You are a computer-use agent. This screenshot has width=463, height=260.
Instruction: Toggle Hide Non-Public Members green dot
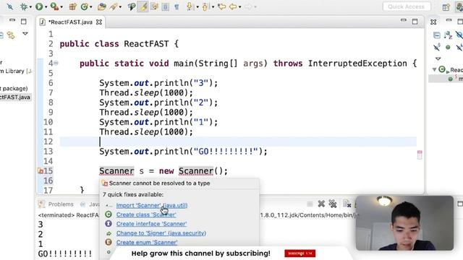(x=448, y=47)
